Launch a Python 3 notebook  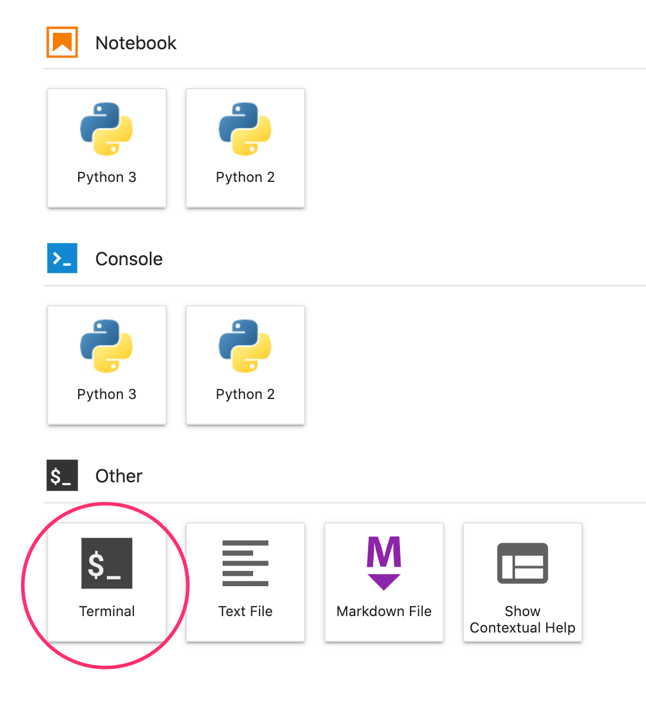[x=107, y=148]
